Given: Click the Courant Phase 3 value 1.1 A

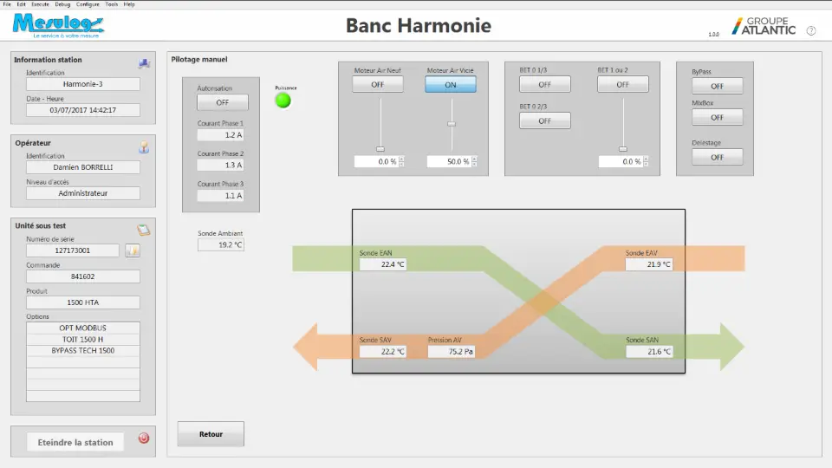Looking at the screenshot, I should coord(220,195).
